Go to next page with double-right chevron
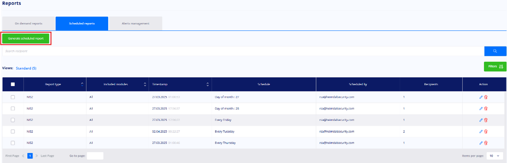Viewport: 507px width, 163px height. click(36, 156)
